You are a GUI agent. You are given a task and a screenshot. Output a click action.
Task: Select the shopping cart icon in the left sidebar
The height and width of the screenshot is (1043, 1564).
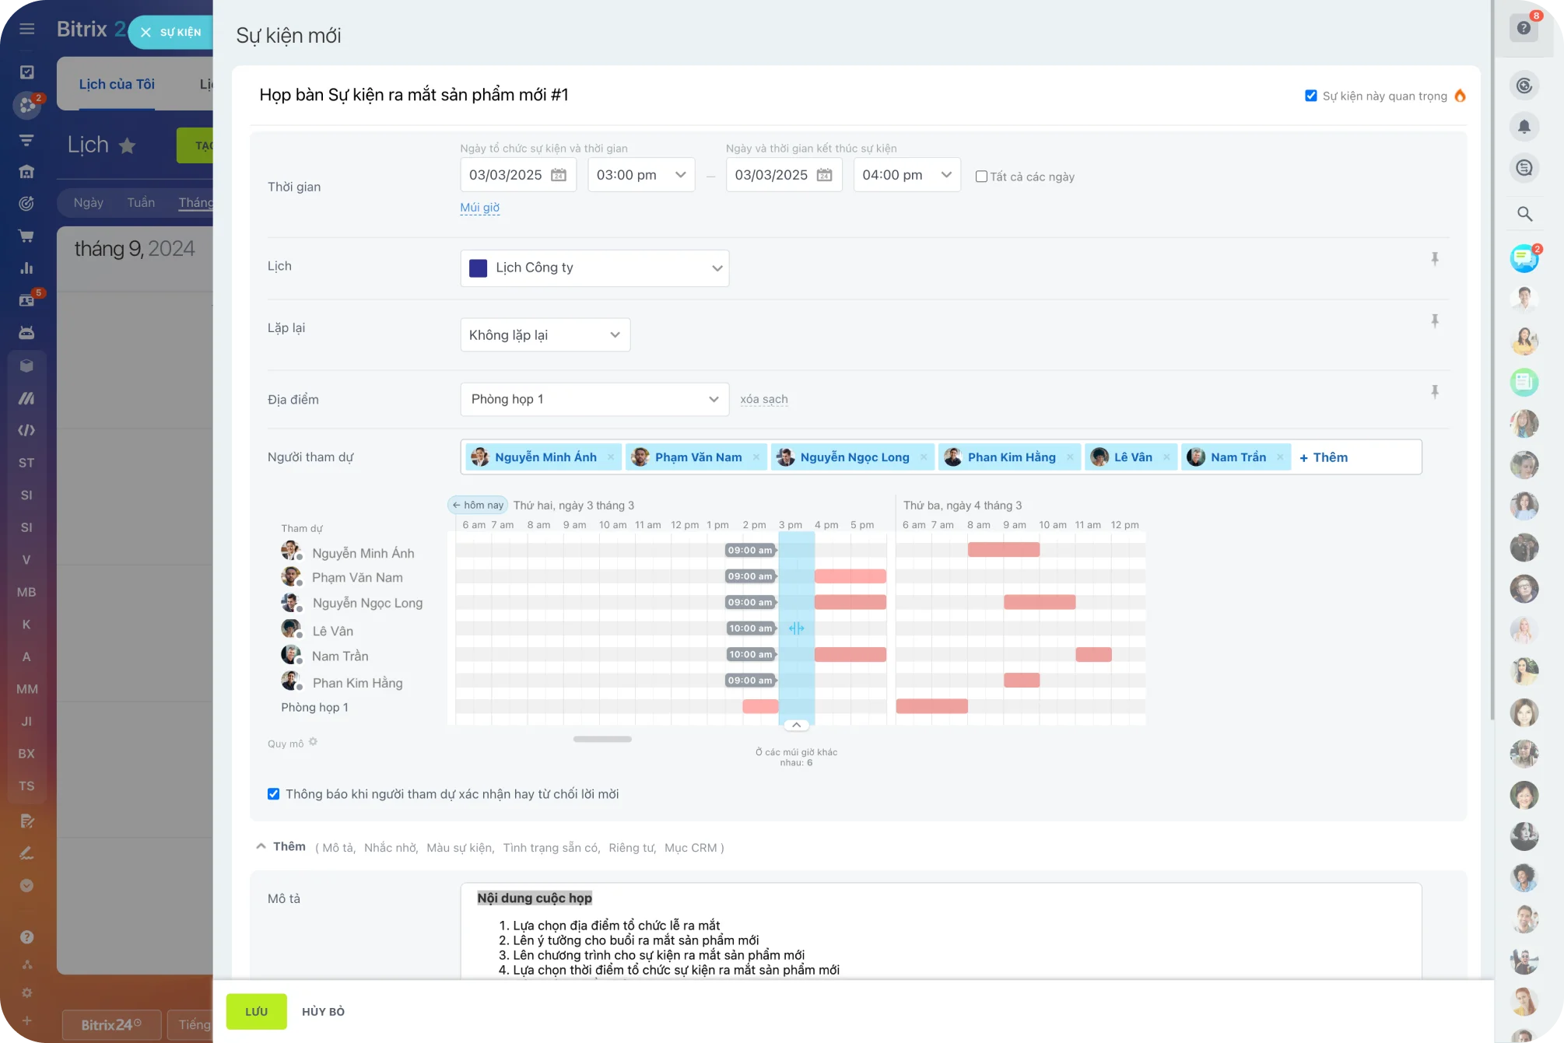26,235
